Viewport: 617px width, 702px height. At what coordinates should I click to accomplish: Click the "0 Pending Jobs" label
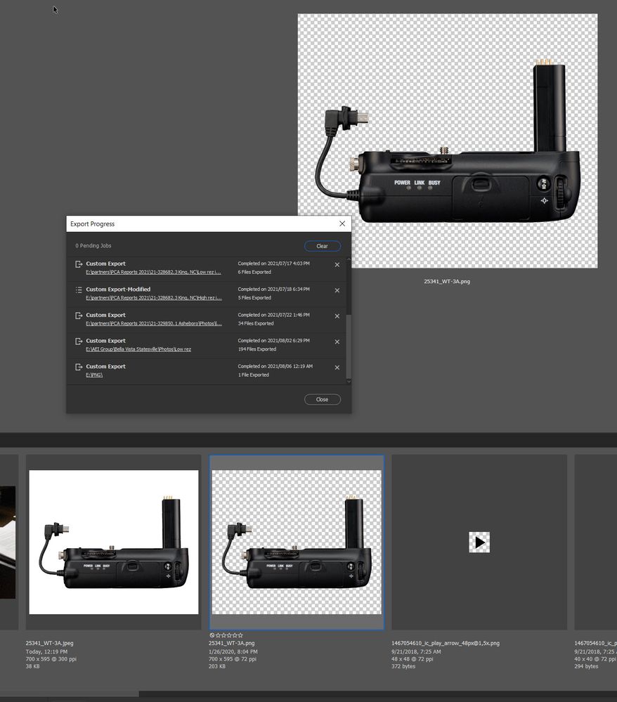(x=93, y=246)
